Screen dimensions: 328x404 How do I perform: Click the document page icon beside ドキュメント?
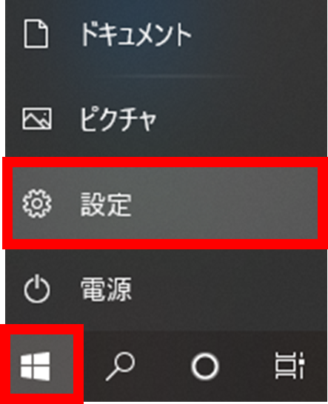point(36,34)
